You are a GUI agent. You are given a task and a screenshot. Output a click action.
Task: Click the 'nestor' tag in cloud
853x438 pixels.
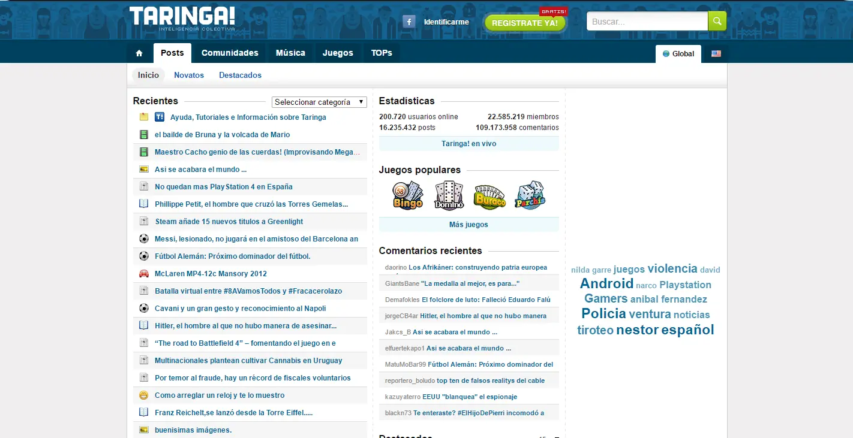637,330
